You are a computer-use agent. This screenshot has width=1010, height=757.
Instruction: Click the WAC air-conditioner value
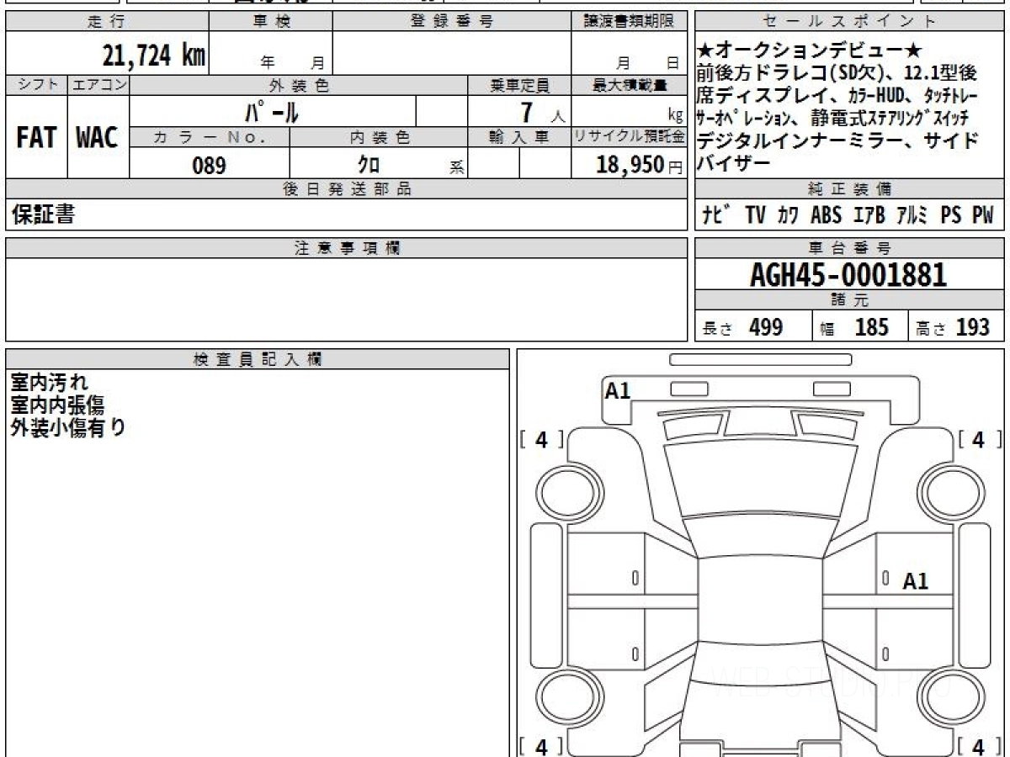98,137
